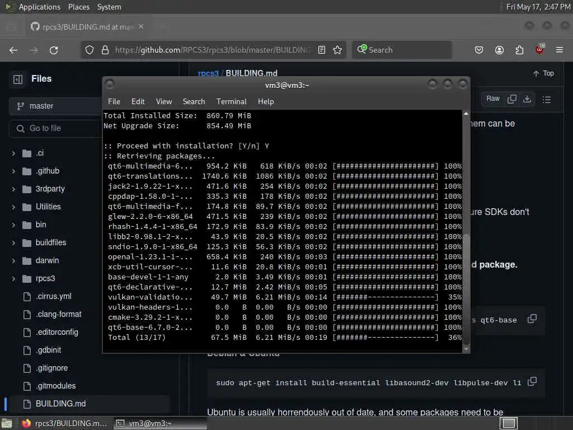Open the terminal Search menu
The height and width of the screenshot is (430, 573).
[194, 102]
